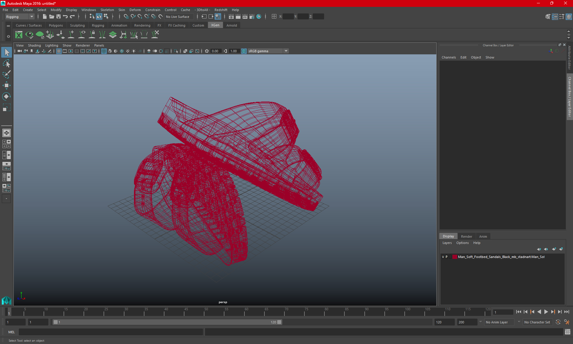This screenshot has height=344, width=573.
Task: Click the Undo icon in status line
Action: click(65, 17)
